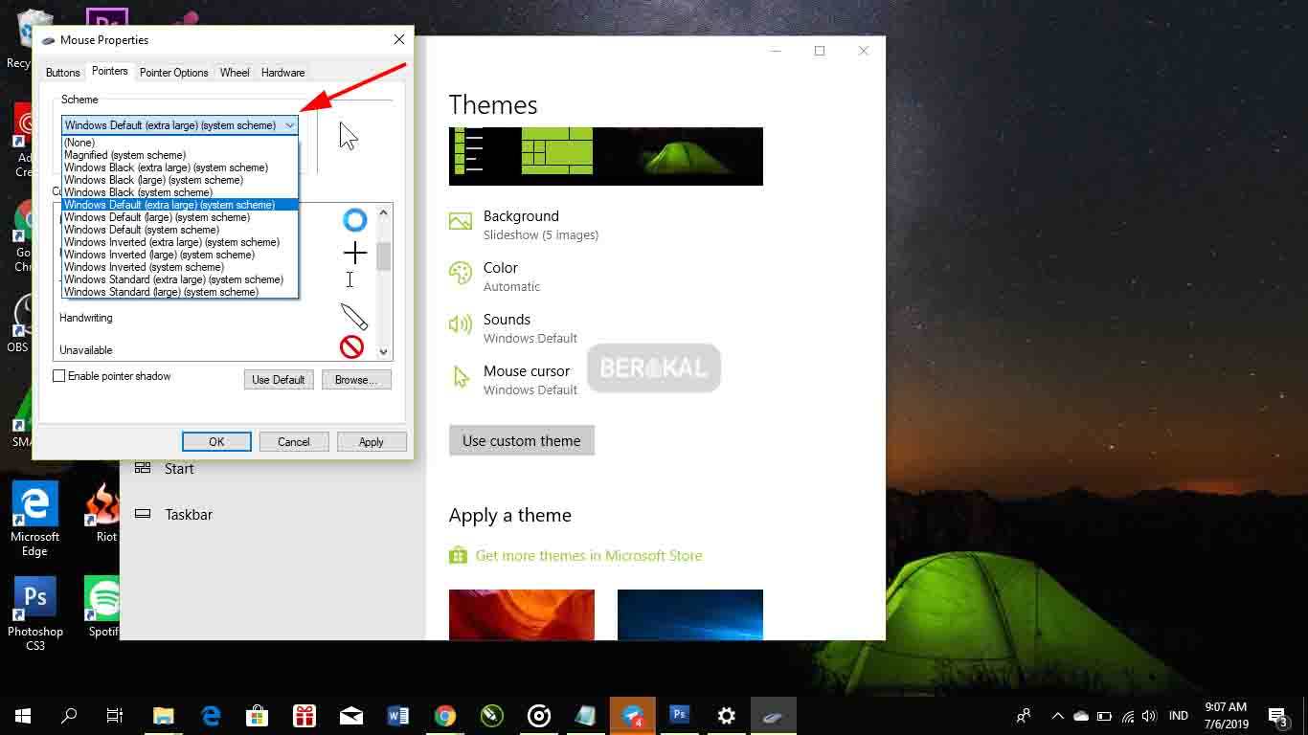
Task: Open the Wheel tab
Action: click(235, 73)
